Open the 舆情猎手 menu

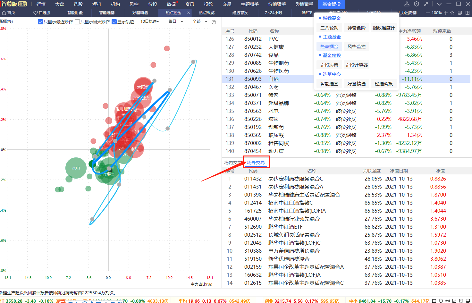click(304, 4)
